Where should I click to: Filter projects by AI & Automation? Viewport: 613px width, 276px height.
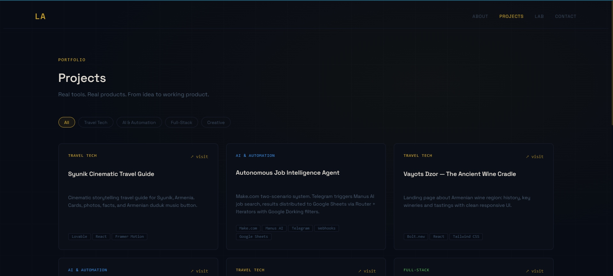click(139, 122)
